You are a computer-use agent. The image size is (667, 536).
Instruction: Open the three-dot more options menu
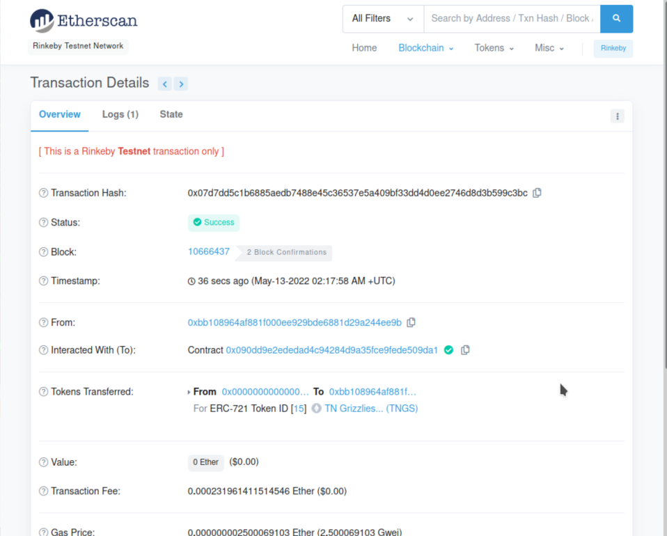(618, 116)
